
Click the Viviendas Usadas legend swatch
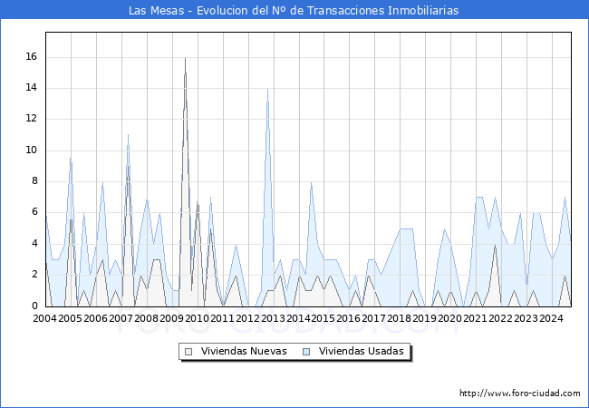[306, 352]
